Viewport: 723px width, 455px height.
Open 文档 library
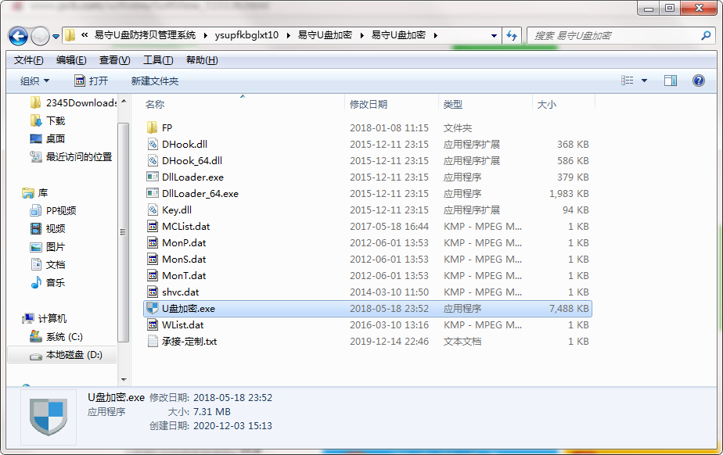click(48, 265)
